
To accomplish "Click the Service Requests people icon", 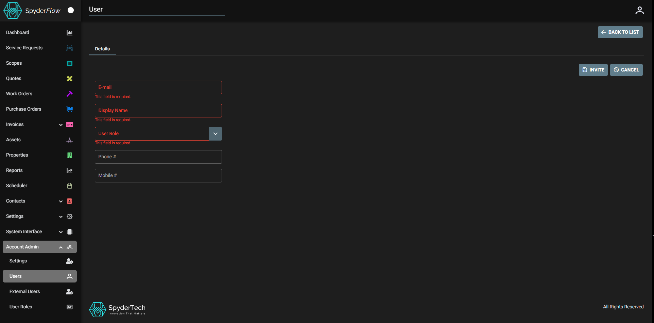I will tap(69, 48).
